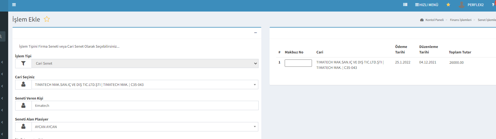Open Finans İşlemleri breadcrumb link
Image resolution: width=496 pixels, height=139 pixels.
tap(461, 20)
